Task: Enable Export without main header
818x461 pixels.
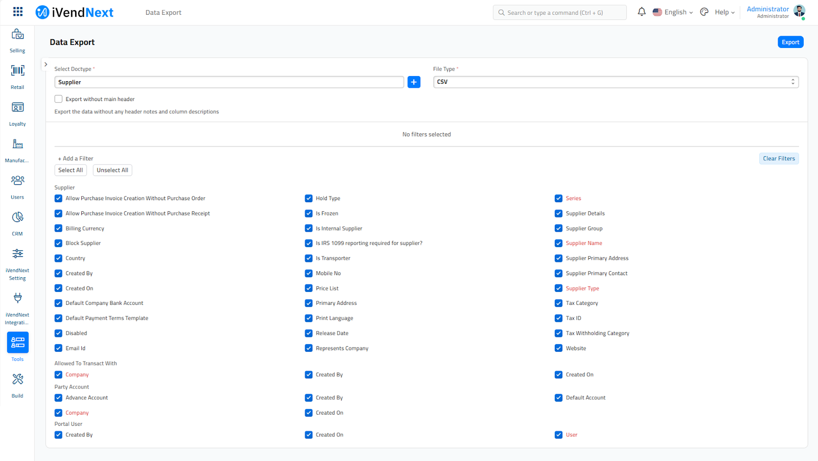Action: (x=58, y=99)
